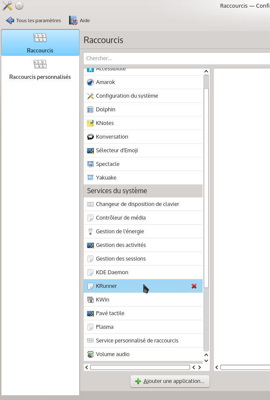Select Changeur de disposition de clavier
The height and width of the screenshot is (400, 270).
pyautogui.click(x=143, y=204)
